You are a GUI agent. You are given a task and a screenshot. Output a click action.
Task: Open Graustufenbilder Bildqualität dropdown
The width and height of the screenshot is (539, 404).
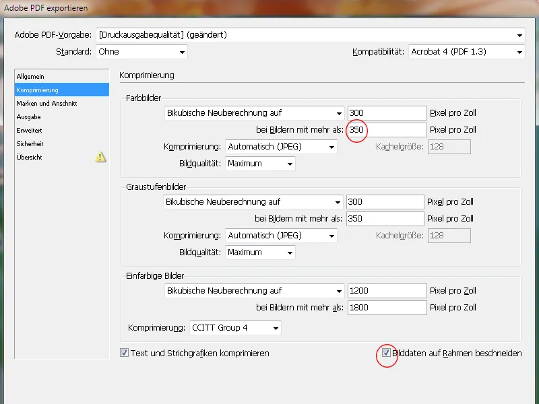(260, 252)
